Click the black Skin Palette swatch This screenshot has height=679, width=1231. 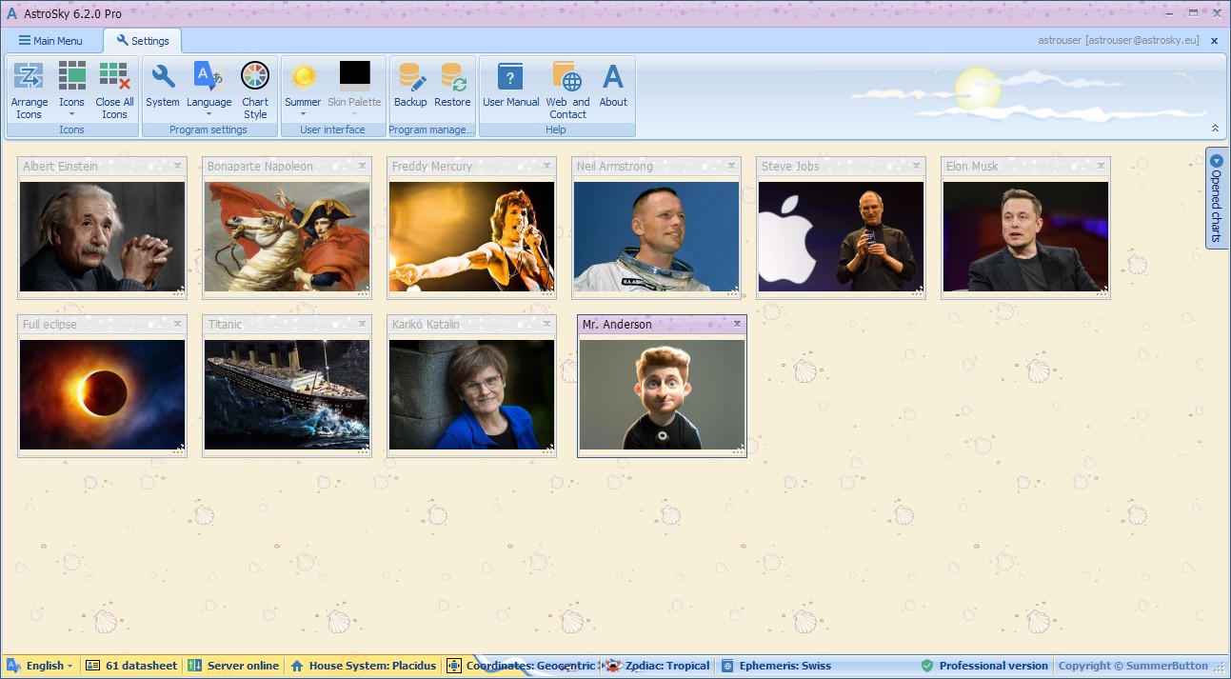354,75
